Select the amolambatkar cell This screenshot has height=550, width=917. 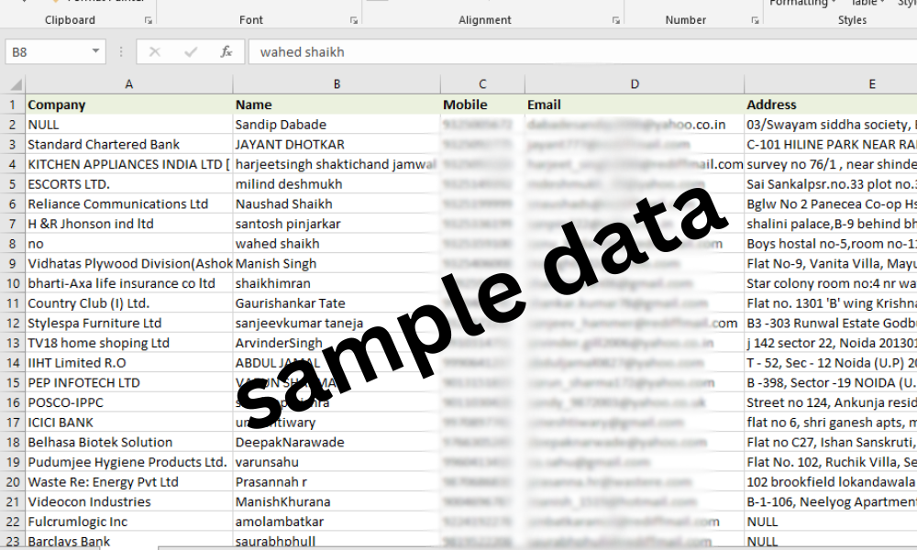click(337, 522)
